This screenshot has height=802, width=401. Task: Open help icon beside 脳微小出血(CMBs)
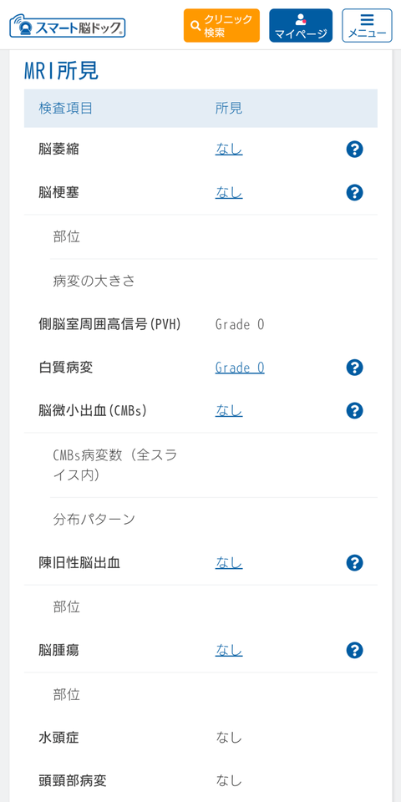354,411
